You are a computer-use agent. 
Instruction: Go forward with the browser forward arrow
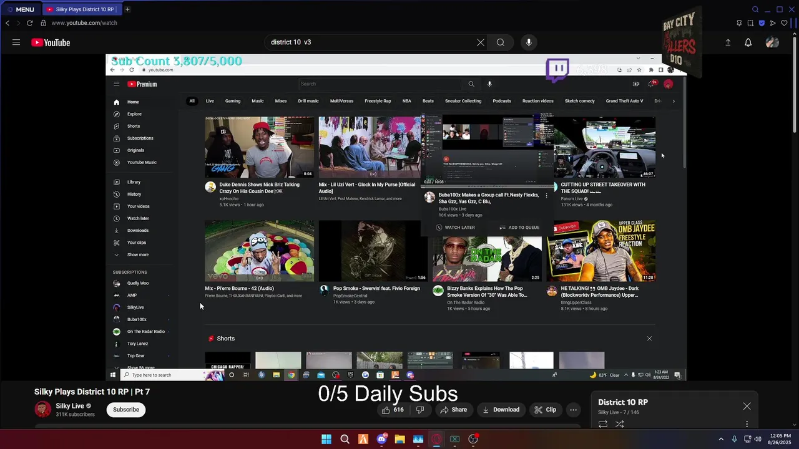click(x=18, y=23)
